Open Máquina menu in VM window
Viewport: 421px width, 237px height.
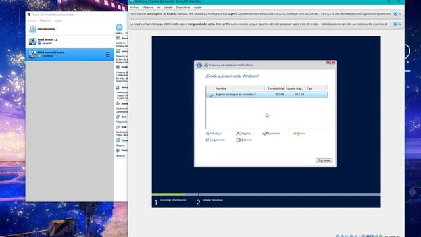[147, 7]
